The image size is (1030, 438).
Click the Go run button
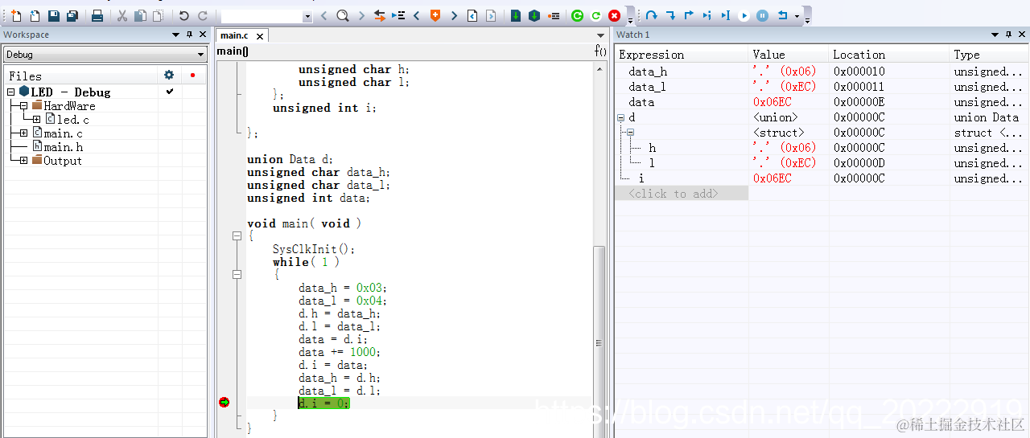pyautogui.click(x=744, y=16)
